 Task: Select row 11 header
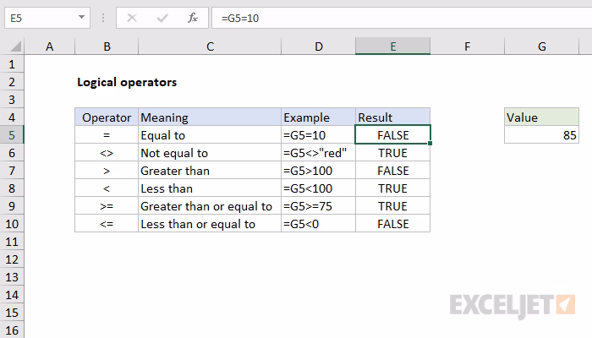(x=12, y=242)
